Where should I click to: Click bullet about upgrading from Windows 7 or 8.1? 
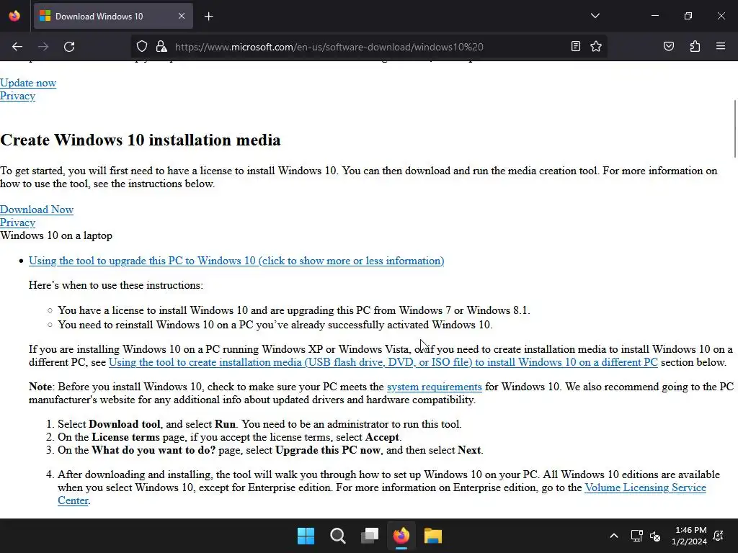point(294,310)
